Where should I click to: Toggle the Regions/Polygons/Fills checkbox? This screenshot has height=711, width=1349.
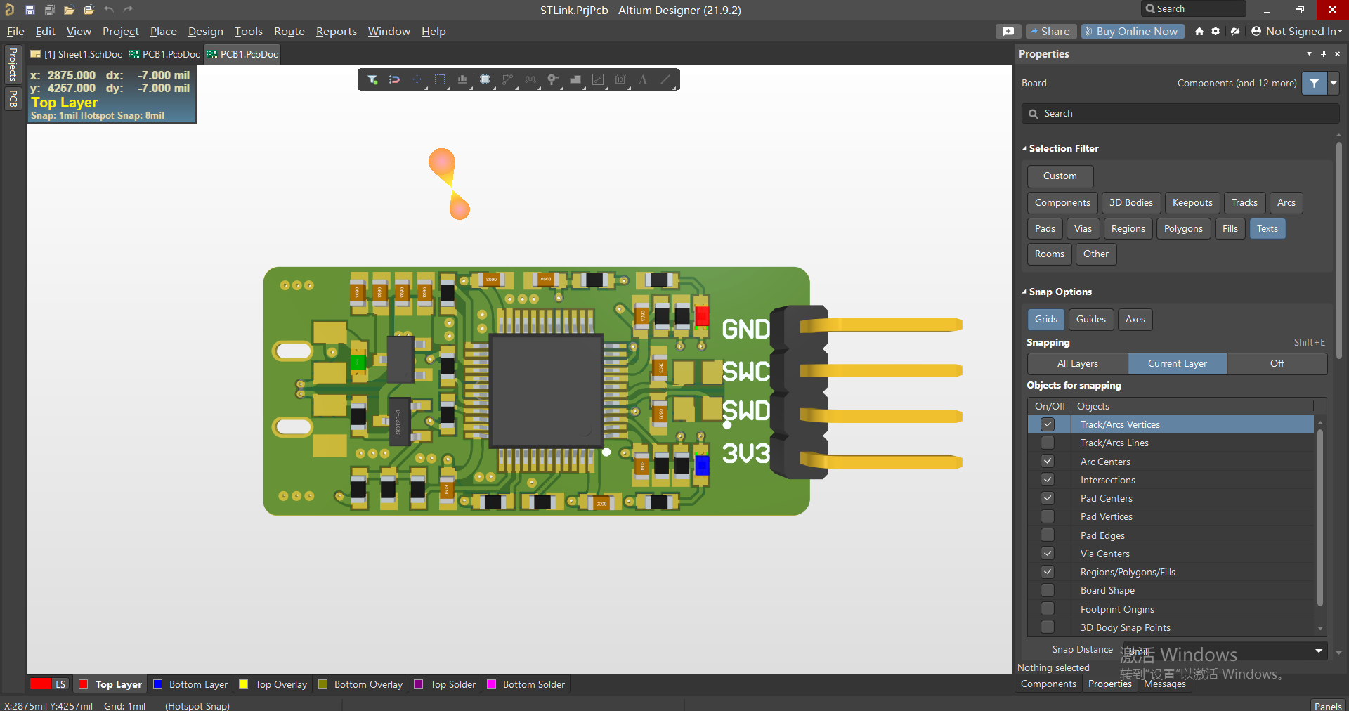pyautogui.click(x=1048, y=572)
